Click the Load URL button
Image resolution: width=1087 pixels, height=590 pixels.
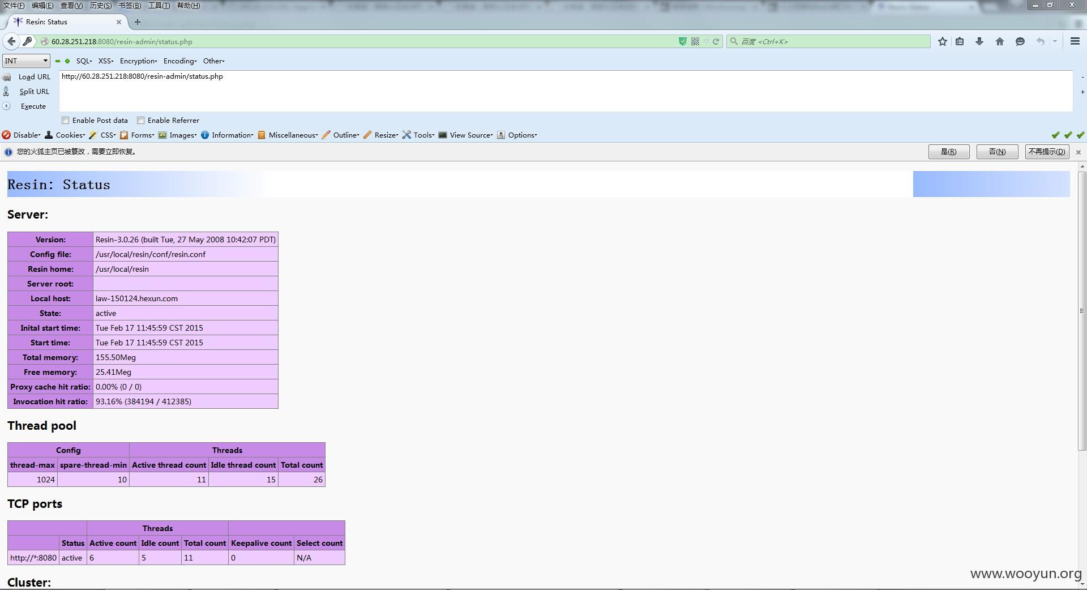click(35, 77)
